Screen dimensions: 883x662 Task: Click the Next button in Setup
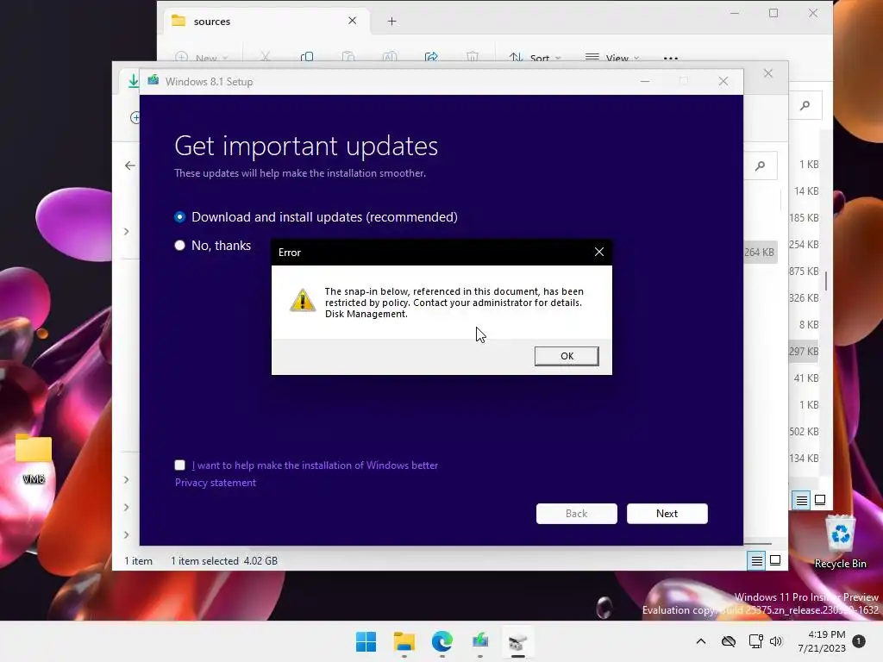[667, 514]
